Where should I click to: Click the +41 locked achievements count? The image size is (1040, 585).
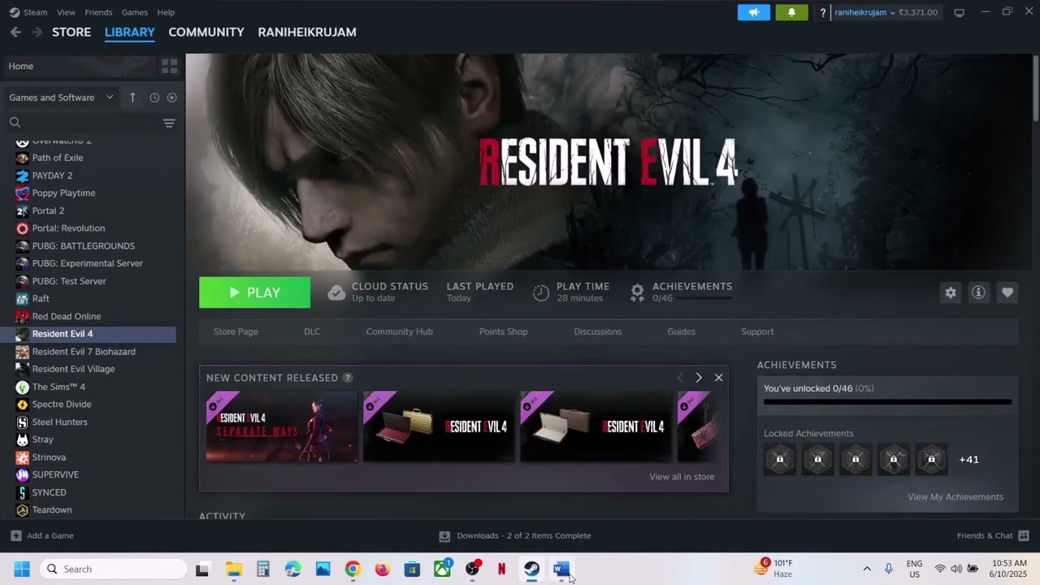tap(968, 459)
